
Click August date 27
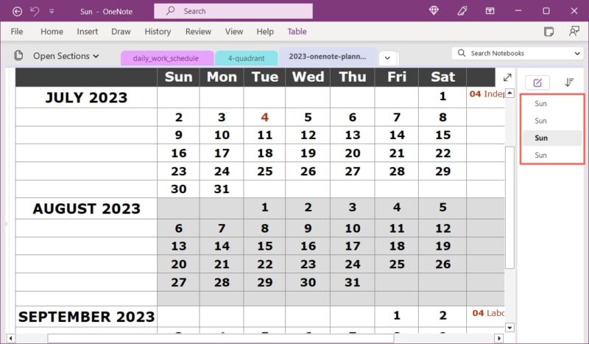click(178, 282)
